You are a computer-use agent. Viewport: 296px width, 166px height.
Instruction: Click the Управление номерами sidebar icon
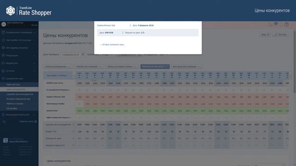[x=3, y=32]
